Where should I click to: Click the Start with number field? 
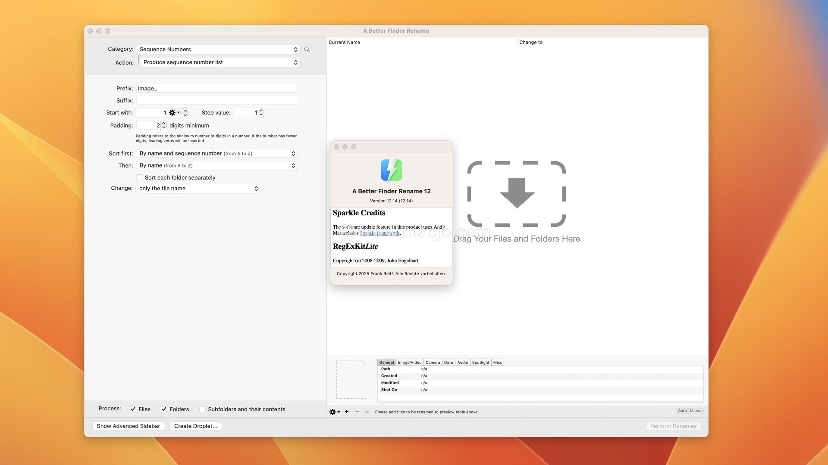tap(152, 113)
